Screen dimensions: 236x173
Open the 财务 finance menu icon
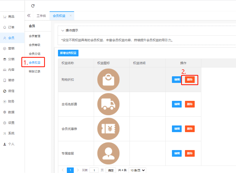point(5,102)
